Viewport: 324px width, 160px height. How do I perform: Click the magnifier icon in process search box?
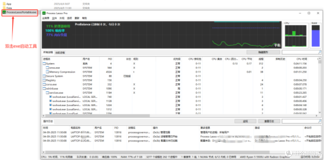tap(320, 52)
